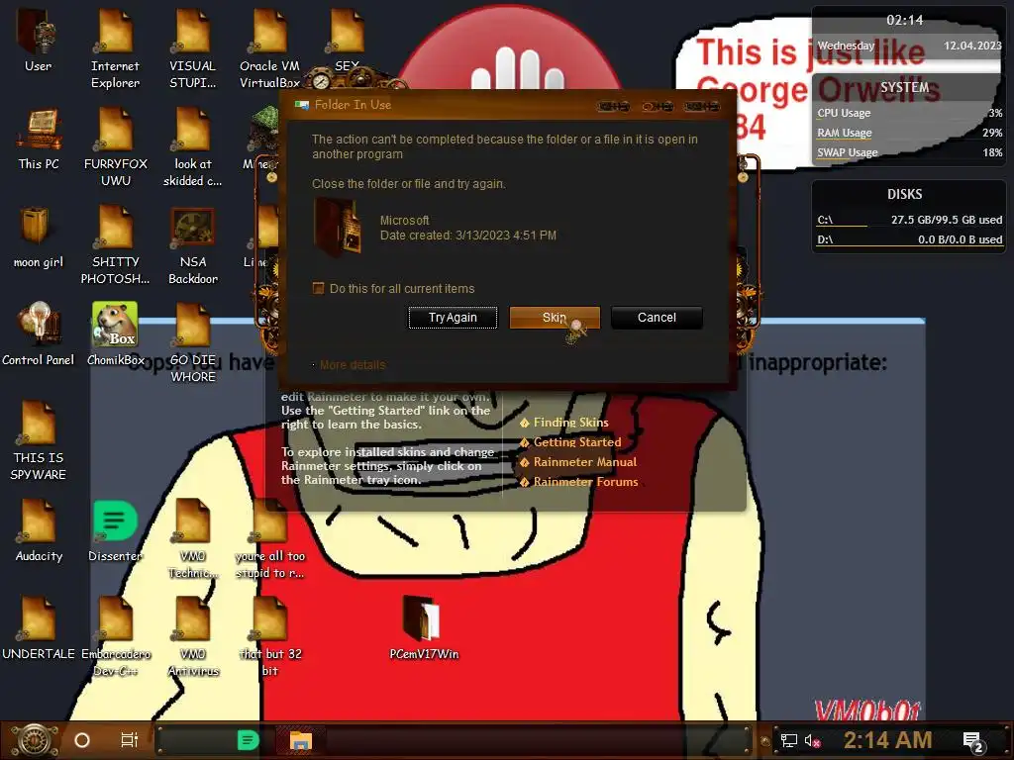Select the 'youre all too stupid' shortcut
Image resolution: width=1014 pixels, height=760 pixels.
point(269,539)
